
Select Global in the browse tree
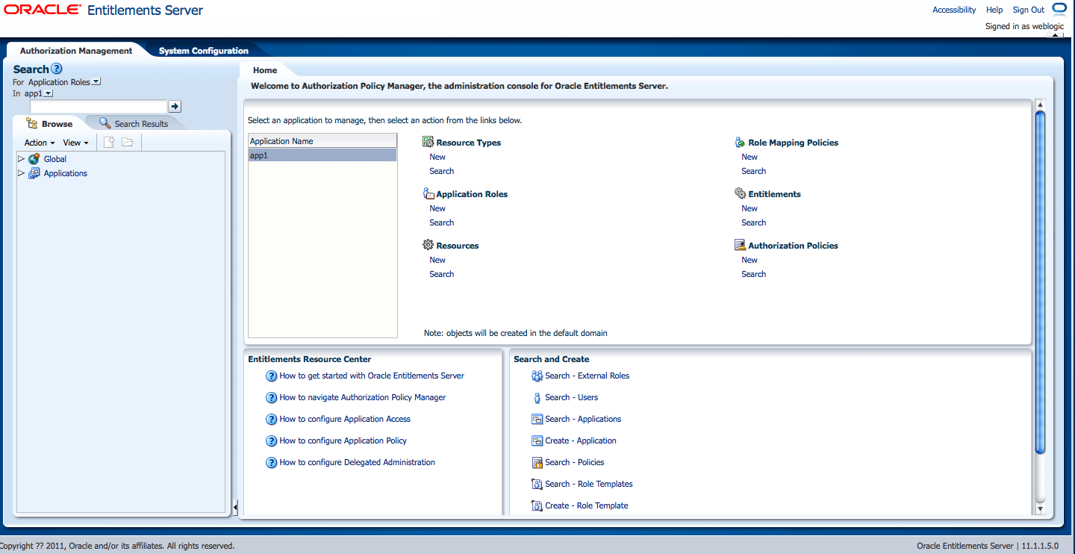tap(55, 159)
